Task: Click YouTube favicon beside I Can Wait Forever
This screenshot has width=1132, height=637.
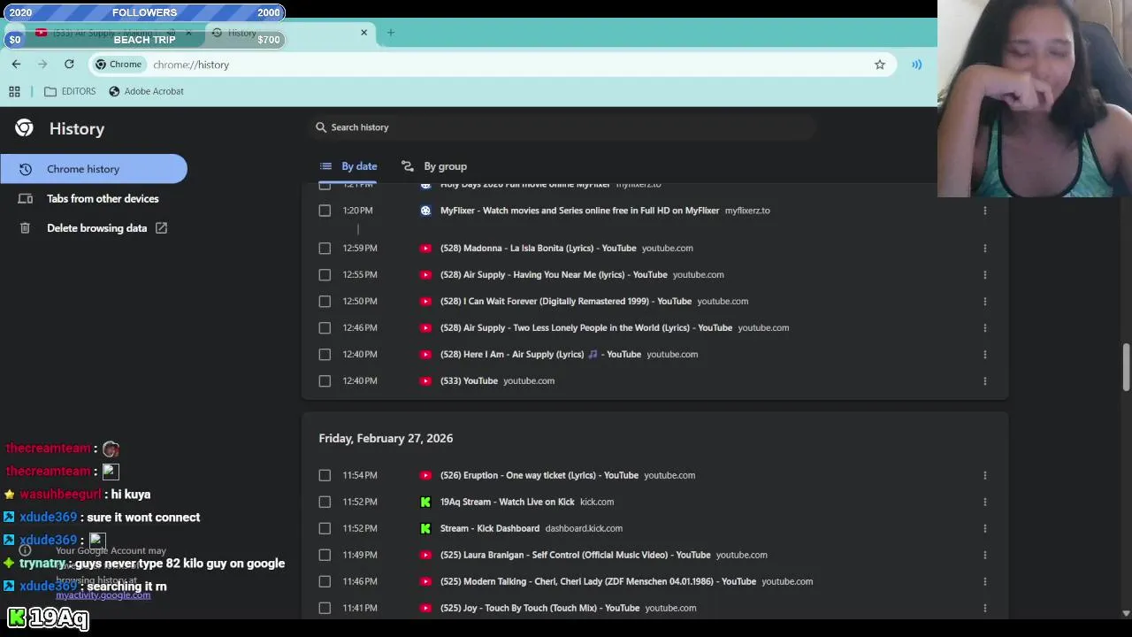Action: point(425,302)
